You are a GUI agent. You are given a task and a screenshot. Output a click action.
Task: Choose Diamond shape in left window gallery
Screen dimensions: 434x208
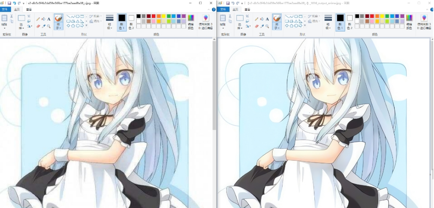[69, 26]
